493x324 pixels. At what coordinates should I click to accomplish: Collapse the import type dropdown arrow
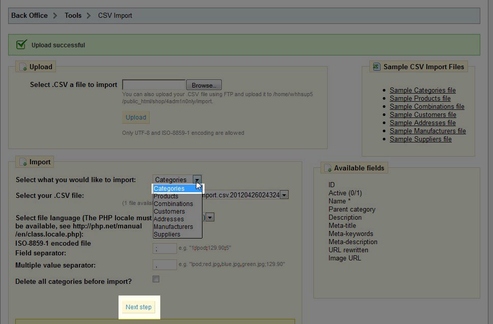point(197,180)
